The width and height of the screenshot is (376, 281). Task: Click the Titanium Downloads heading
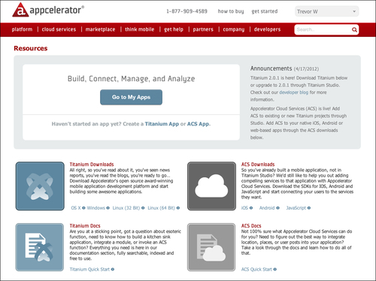[x=92, y=165]
